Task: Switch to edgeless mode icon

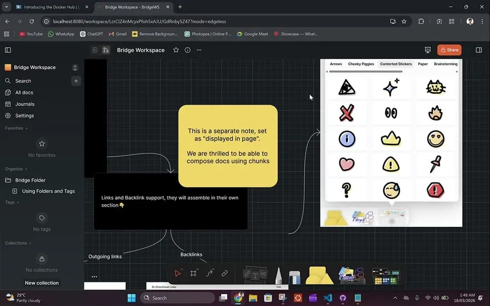Action: click(106, 50)
